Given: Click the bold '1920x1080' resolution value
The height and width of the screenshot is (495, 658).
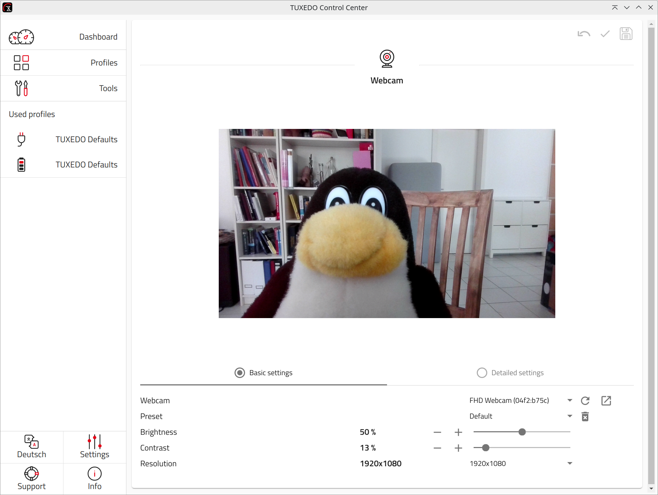Looking at the screenshot, I should tap(381, 463).
